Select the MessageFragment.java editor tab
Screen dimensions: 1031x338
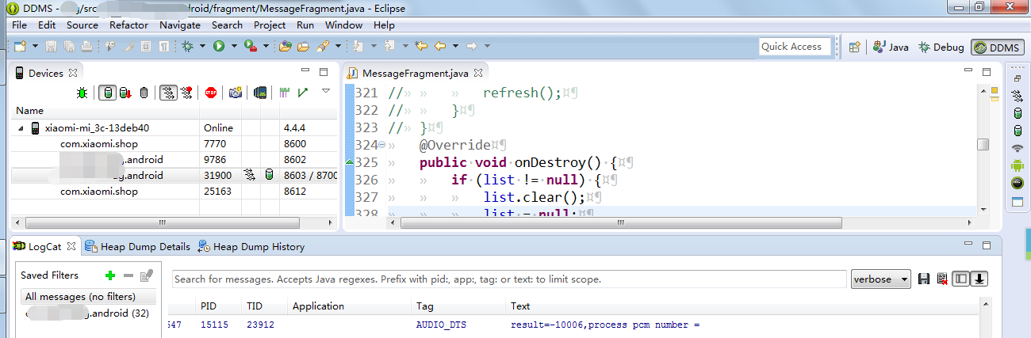click(415, 73)
